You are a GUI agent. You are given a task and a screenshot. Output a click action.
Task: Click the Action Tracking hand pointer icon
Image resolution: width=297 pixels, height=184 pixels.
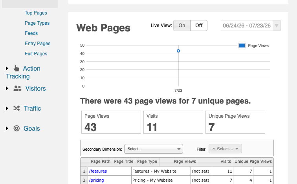(x=16, y=68)
